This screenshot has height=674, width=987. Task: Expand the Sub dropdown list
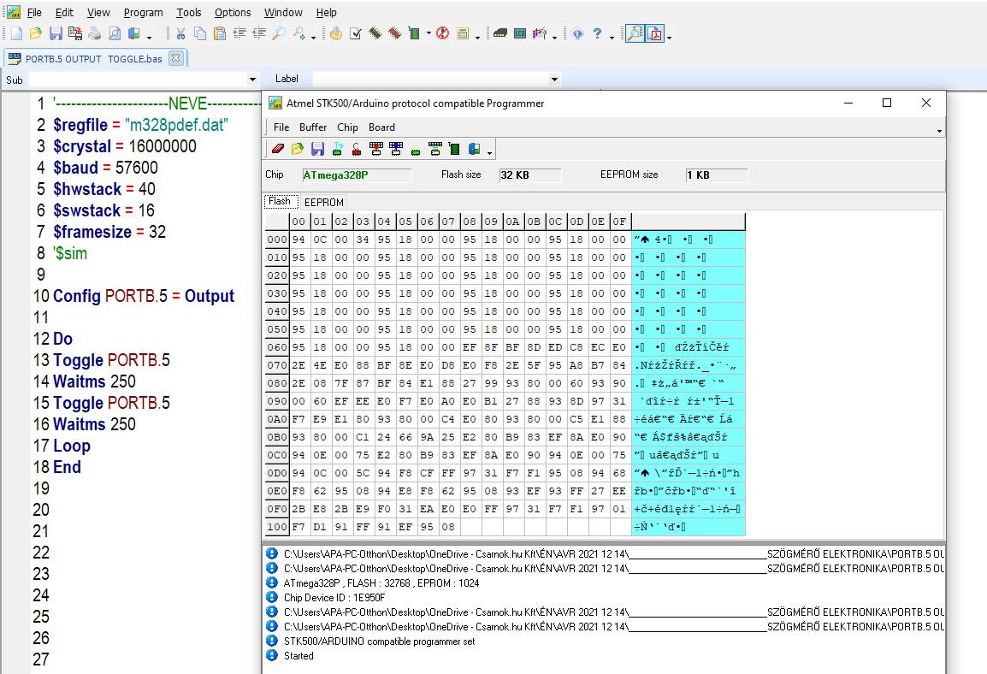251,80
